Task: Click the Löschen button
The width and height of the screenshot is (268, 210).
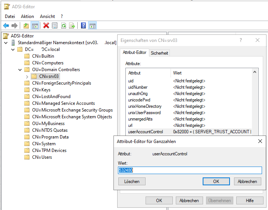Action: (x=132, y=181)
